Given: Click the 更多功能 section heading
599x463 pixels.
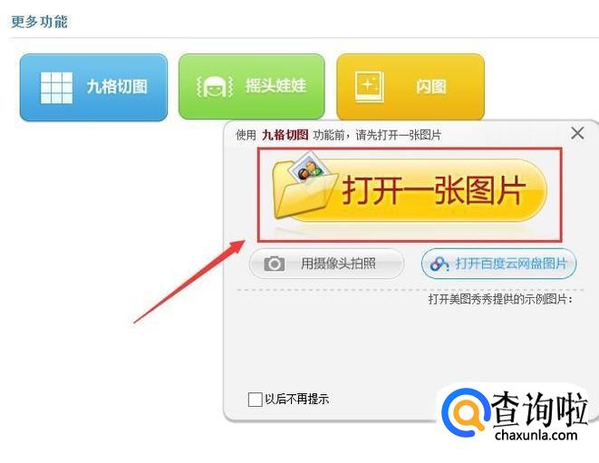Looking at the screenshot, I should tap(39, 22).
